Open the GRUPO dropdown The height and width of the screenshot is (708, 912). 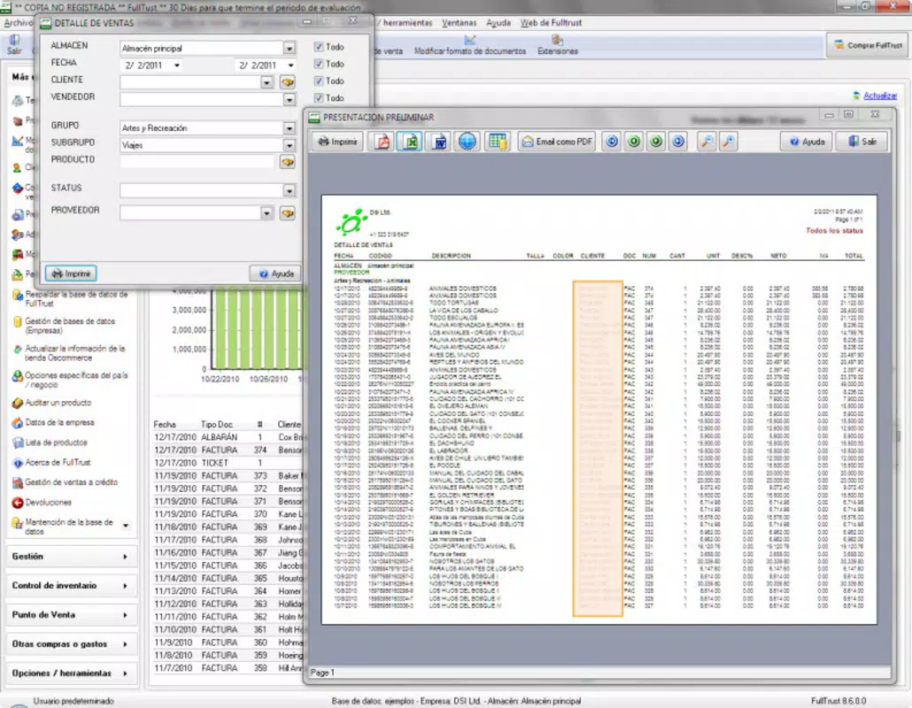pyautogui.click(x=289, y=127)
